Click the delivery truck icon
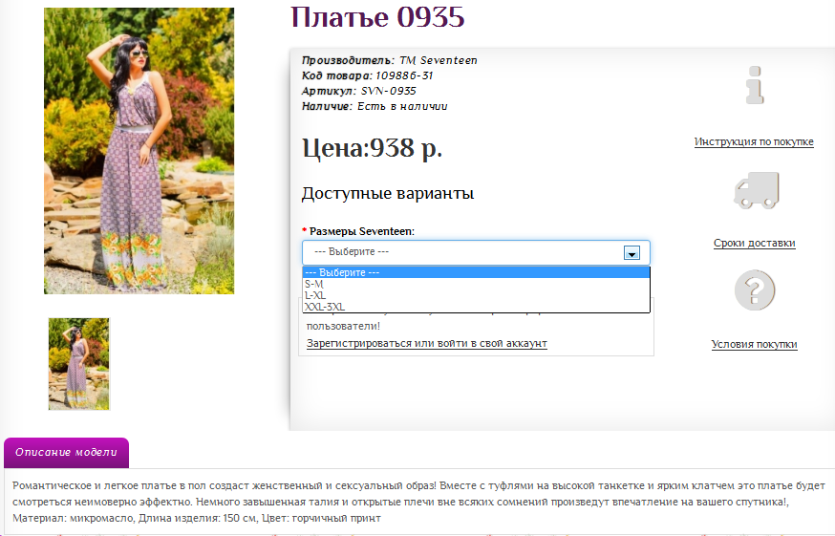 [x=757, y=190]
